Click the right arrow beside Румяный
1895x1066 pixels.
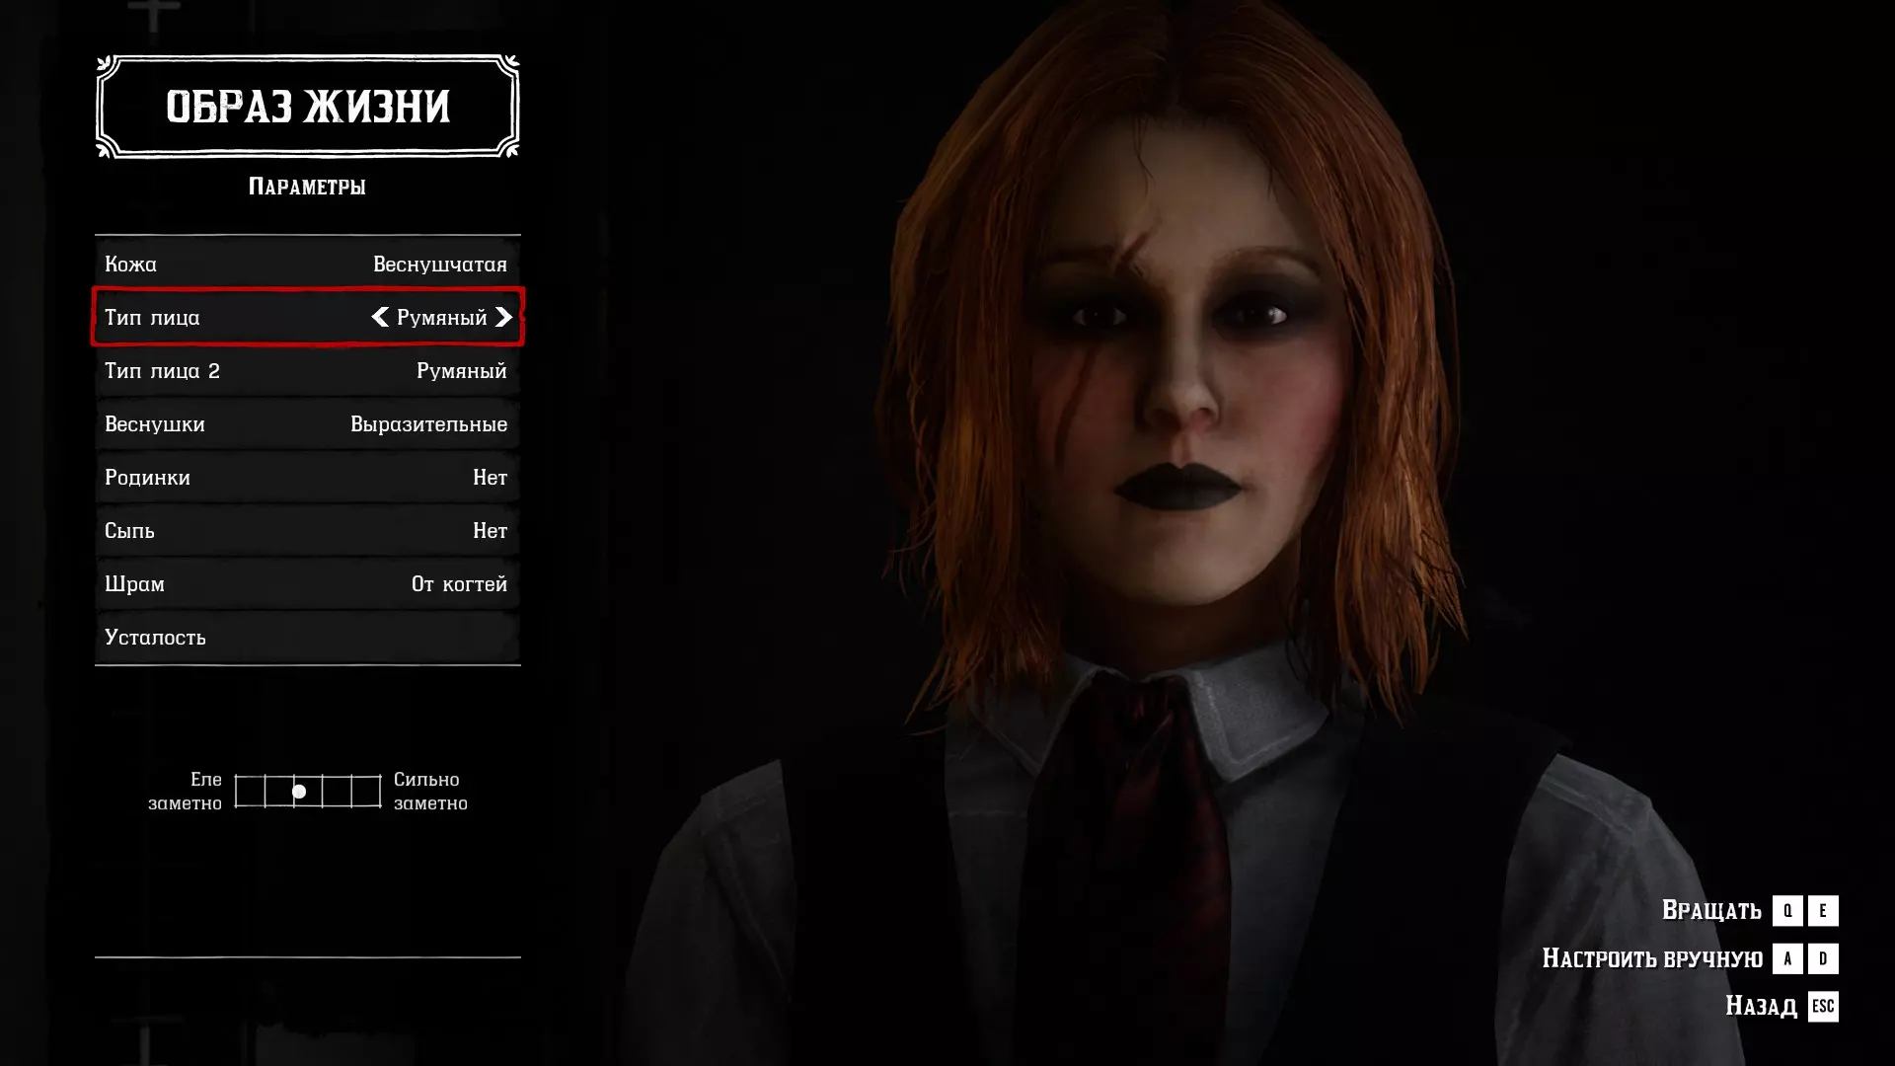point(503,317)
